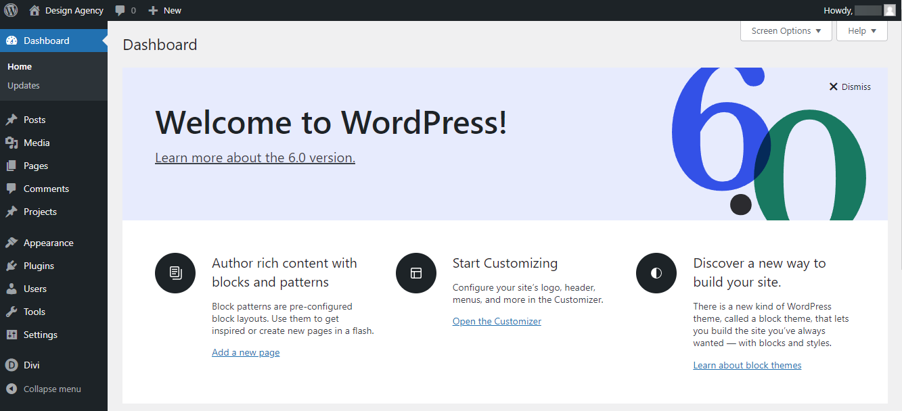Click the plus icon next to New

point(153,10)
